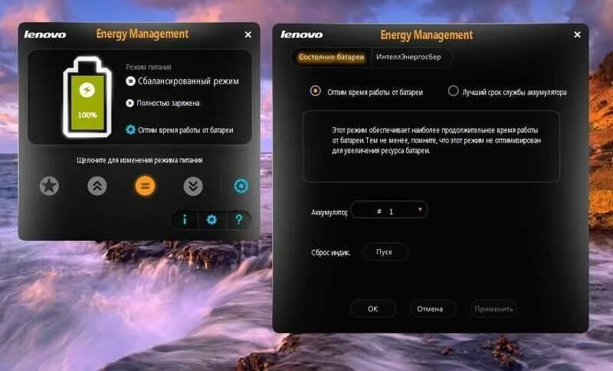Click gear icon beside 'Оптим время работы от батареи'
The height and width of the screenshot is (371, 613).
[x=130, y=130]
